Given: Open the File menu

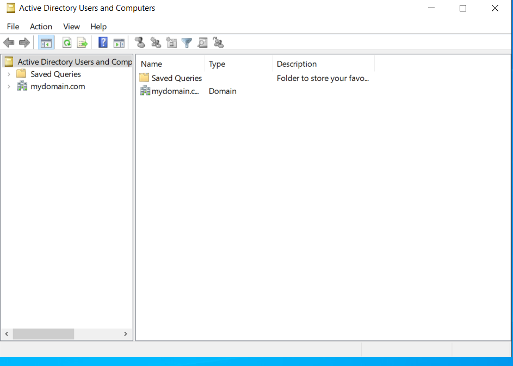Looking at the screenshot, I should click(x=13, y=26).
